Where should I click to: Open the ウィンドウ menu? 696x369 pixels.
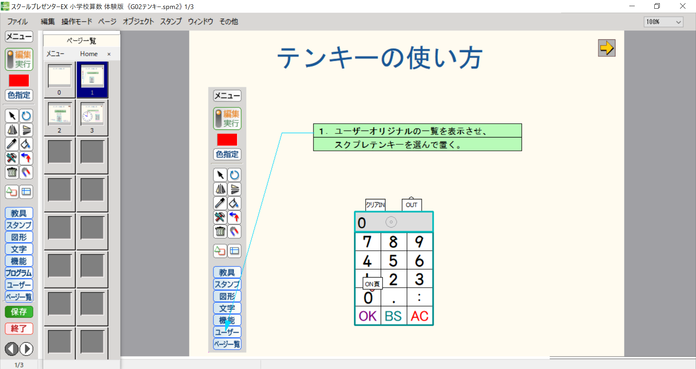point(200,22)
